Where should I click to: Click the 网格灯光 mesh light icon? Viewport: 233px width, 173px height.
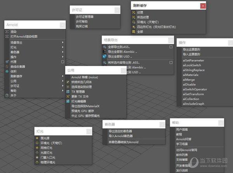pyautogui.click(x=37, y=148)
